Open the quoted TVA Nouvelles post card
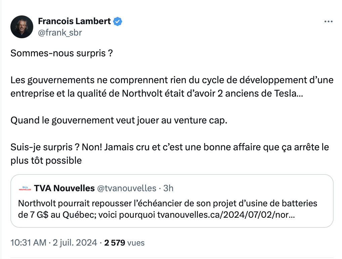Viewport: 342px width, 259px height. pyautogui.click(x=172, y=201)
